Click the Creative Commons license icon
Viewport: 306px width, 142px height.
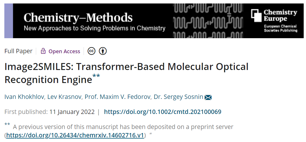[x=91, y=51]
